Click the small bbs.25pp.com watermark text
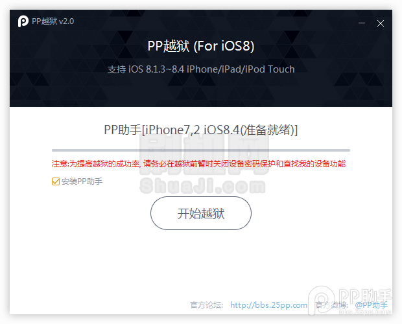The image size is (402, 324). click(365, 312)
